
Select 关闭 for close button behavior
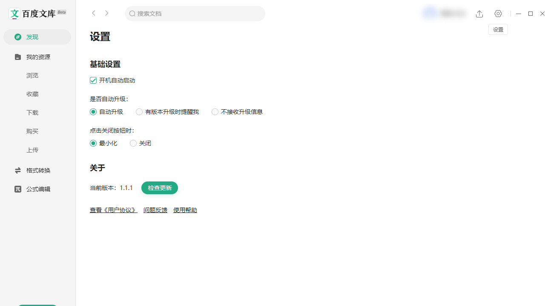tap(133, 143)
